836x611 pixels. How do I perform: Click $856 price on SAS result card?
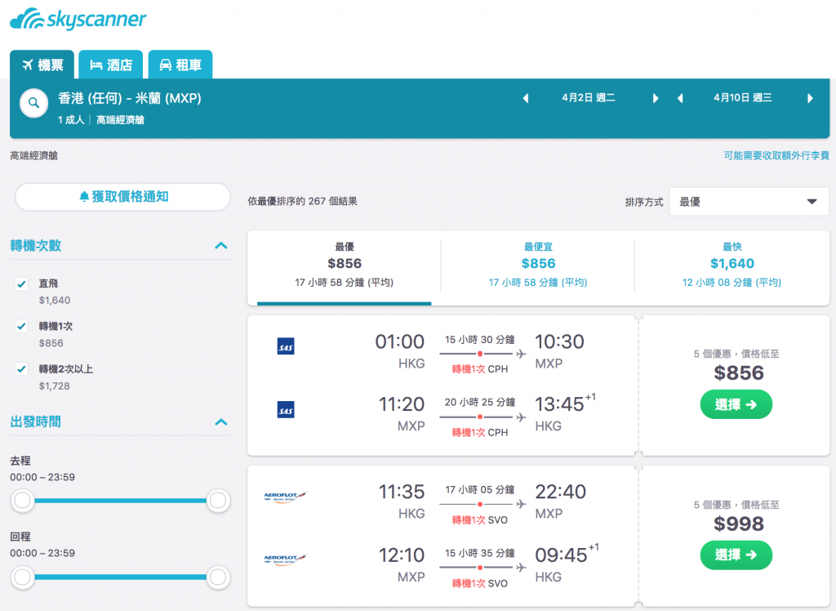point(738,373)
